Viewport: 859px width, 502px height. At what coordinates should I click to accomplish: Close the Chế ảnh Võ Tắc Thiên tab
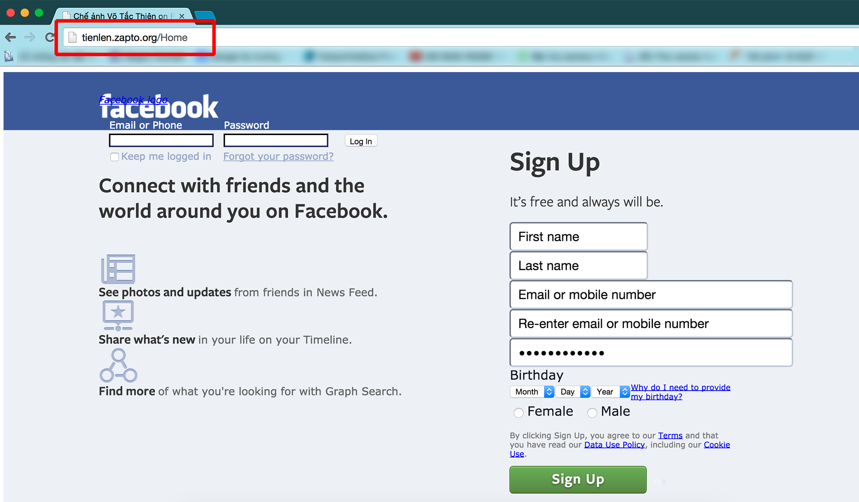pyautogui.click(x=182, y=16)
